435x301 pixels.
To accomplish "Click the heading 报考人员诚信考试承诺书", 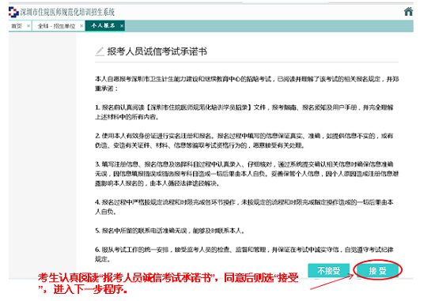I will 157,51.
